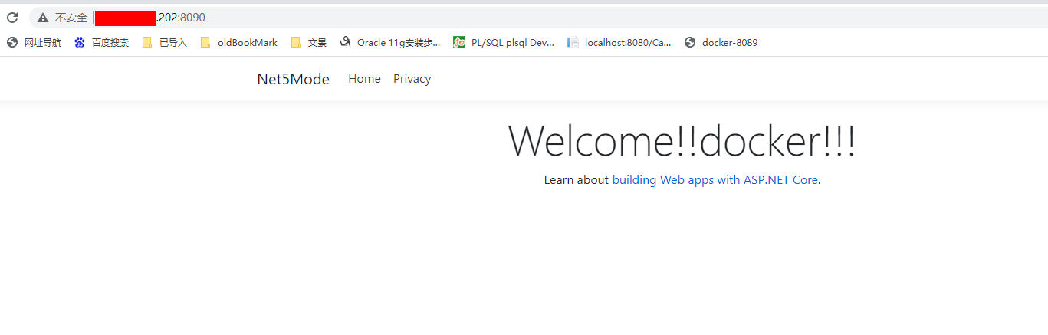Open the 网址导航 bookmark
The height and width of the screenshot is (335, 1048).
(x=43, y=43)
